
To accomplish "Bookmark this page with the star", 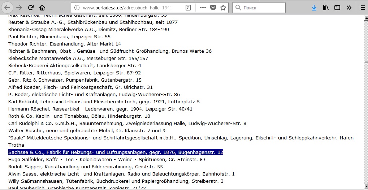I will tap(223, 8).
